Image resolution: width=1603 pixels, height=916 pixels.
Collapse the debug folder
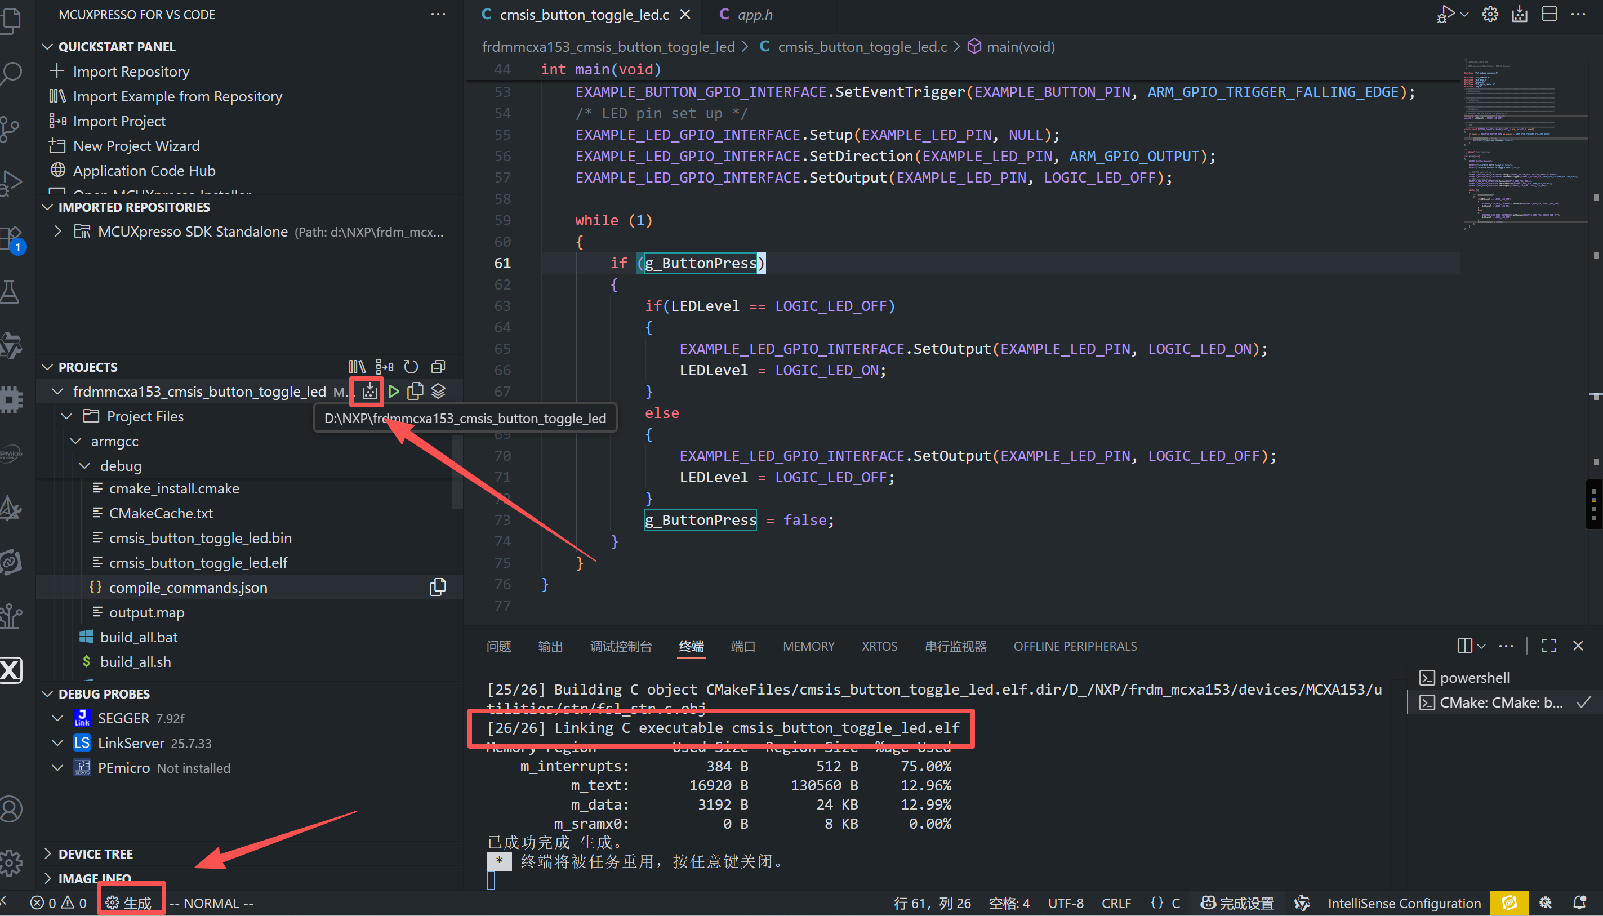[x=84, y=465]
